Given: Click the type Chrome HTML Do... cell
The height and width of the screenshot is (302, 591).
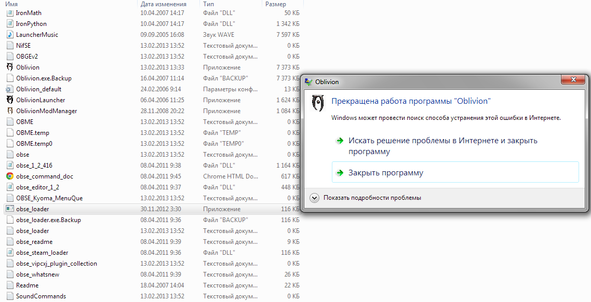Looking at the screenshot, I should [230, 176].
